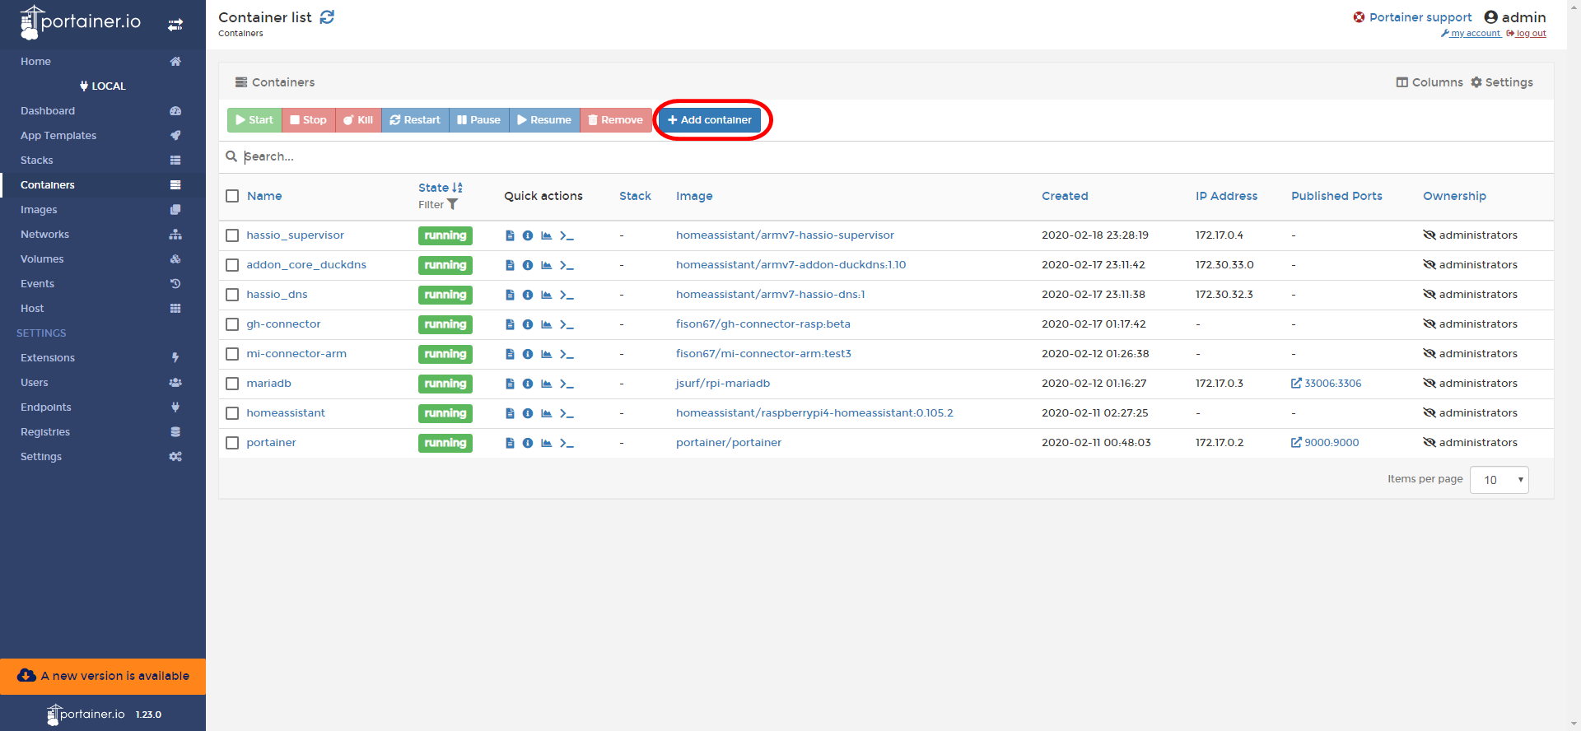
Task: Open logs icon for portainer container
Action: click(x=510, y=443)
